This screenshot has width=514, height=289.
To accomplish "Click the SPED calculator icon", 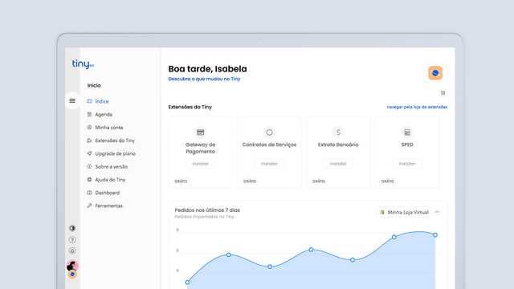I will [407, 132].
